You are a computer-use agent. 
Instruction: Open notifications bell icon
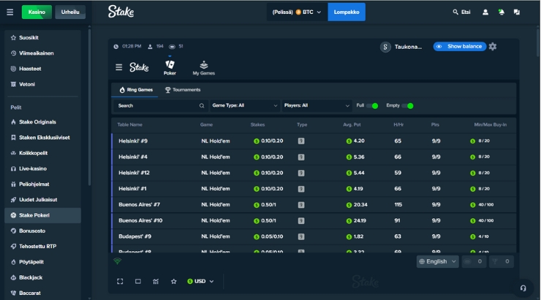(x=501, y=12)
